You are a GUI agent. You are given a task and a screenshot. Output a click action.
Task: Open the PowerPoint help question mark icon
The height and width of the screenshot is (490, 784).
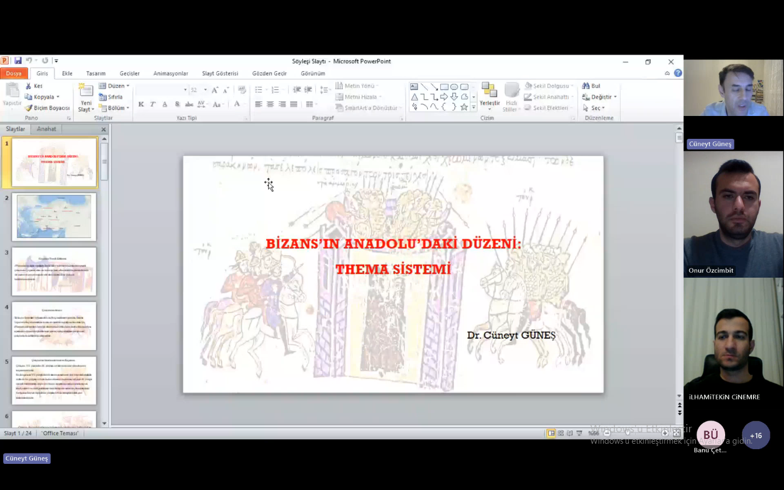tap(678, 73)
